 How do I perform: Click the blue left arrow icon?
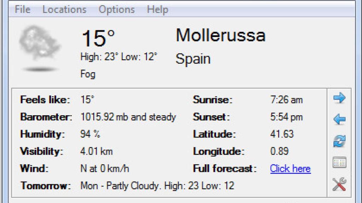click(x=339, y=120)
